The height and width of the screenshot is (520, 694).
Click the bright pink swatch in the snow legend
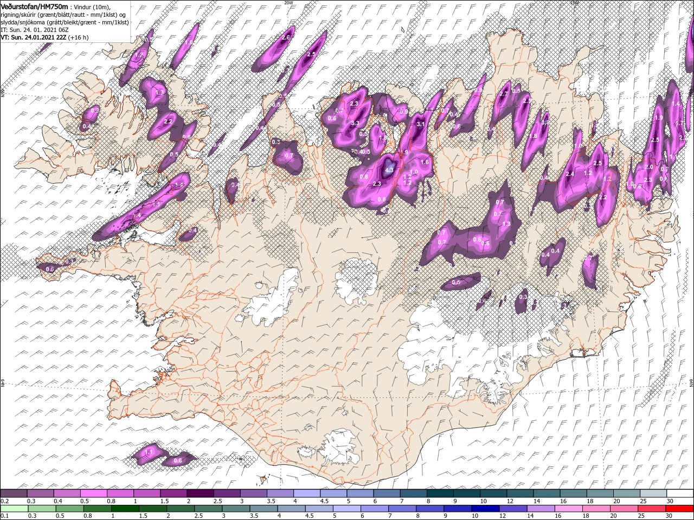tap(94, 493)
